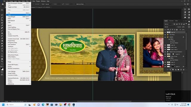This screenshot has height=107, width=191.
Task: Hide Layer 2 copy 3
Action: click(165, 50)
